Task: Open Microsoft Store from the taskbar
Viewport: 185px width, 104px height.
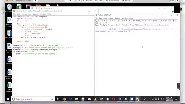Action: 83,99
